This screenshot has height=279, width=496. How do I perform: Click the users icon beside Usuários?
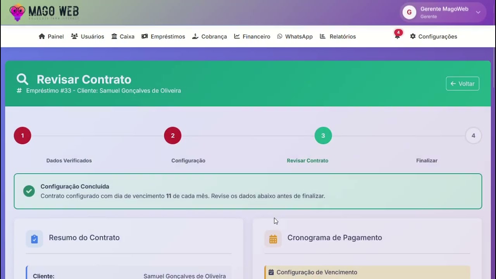(74, 36)
